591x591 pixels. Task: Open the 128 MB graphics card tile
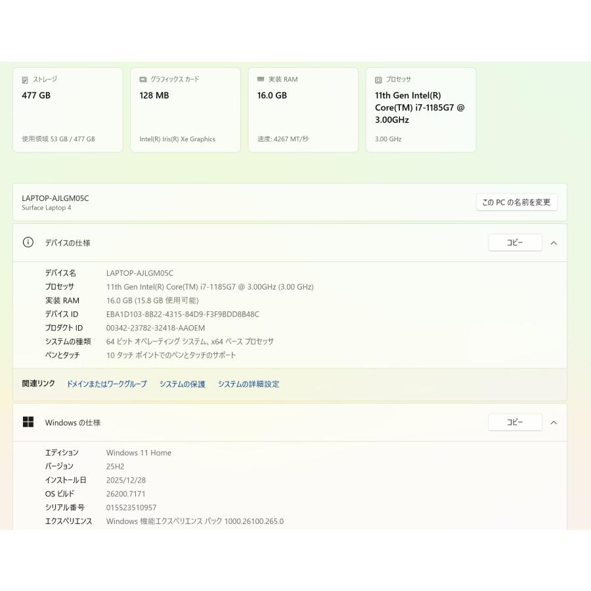[x=185, y=110]
